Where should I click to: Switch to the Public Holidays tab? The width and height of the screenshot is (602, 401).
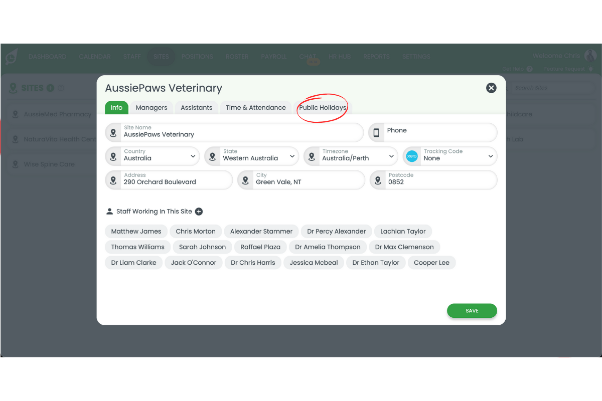click(x=323, y=108)
